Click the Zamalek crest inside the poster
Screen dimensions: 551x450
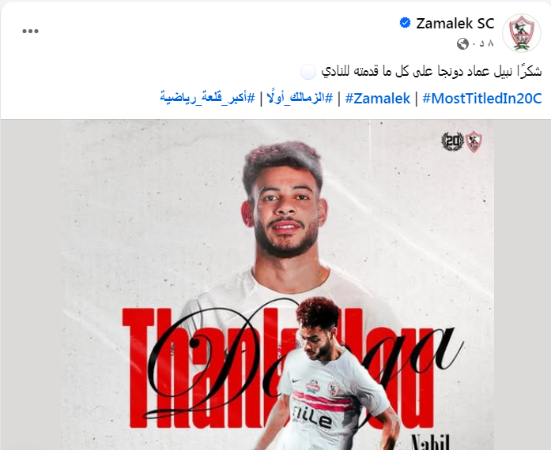click(x=474, y=141)
